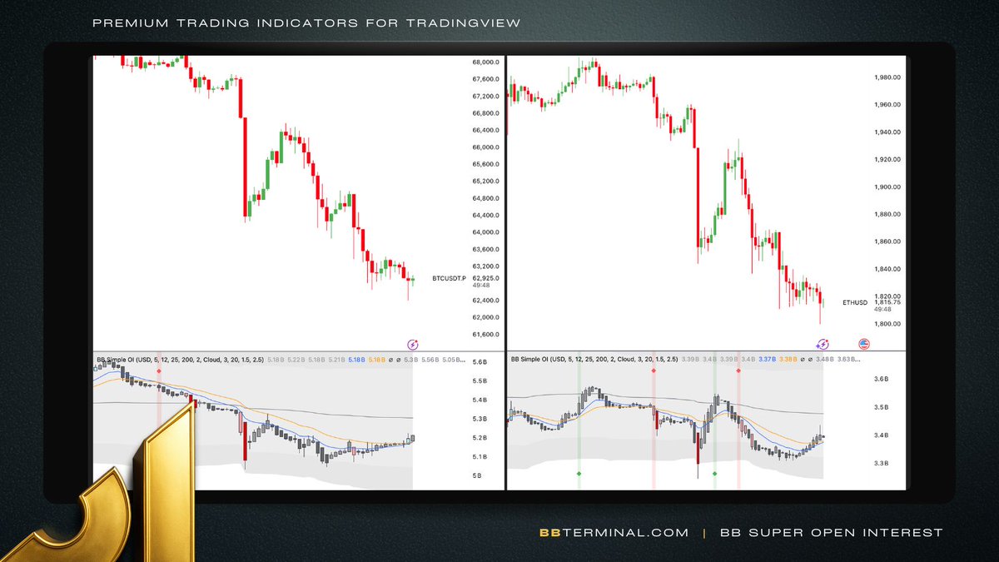Click the 1,900.00 price axis label
Viewport: 999px width, 562px height.
point(887,187)
